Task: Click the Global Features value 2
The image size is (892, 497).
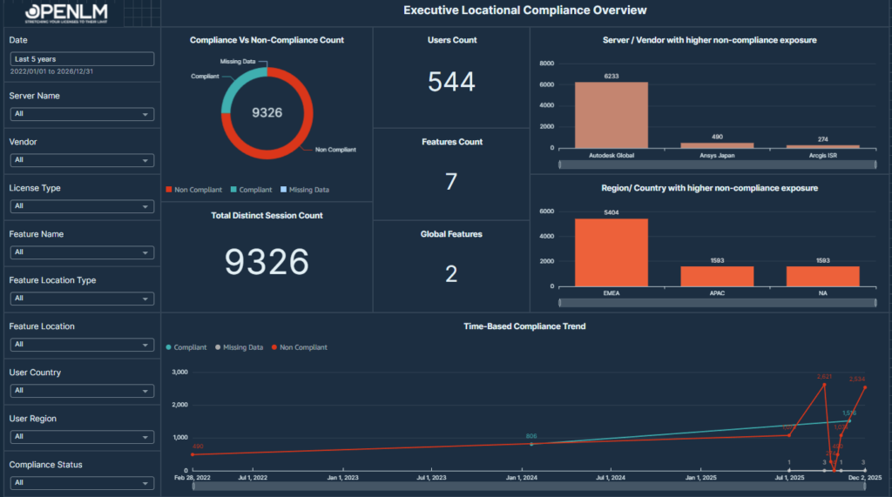Action: (x=451, y=274)
